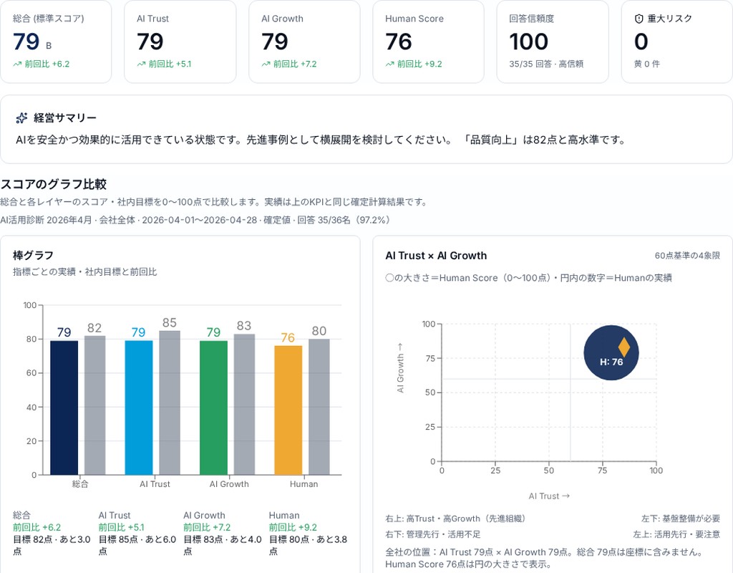Click the legend 前回比 +6.2 under 総合
The image size is (733, 573).
click(x=37, y=528)
